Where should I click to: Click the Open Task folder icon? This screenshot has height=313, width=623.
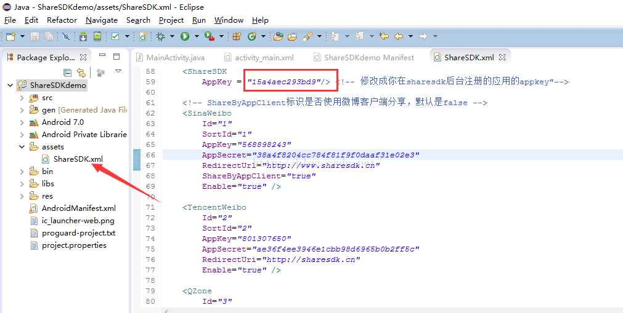[x=293, y=36]
